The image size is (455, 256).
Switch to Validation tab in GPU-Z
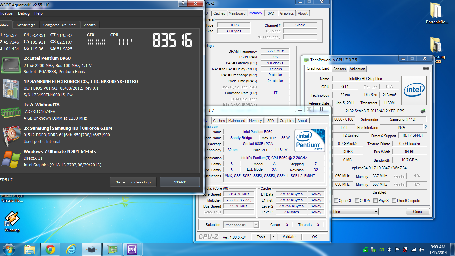tap(358, 69)
